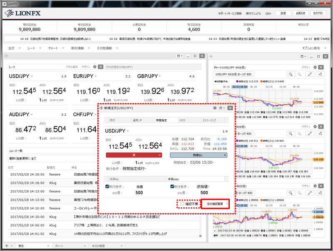Change currency pair USD/JPY in order dialog
Image resolution: width=333 pixels, height=251 pixels.
point(117,131)
